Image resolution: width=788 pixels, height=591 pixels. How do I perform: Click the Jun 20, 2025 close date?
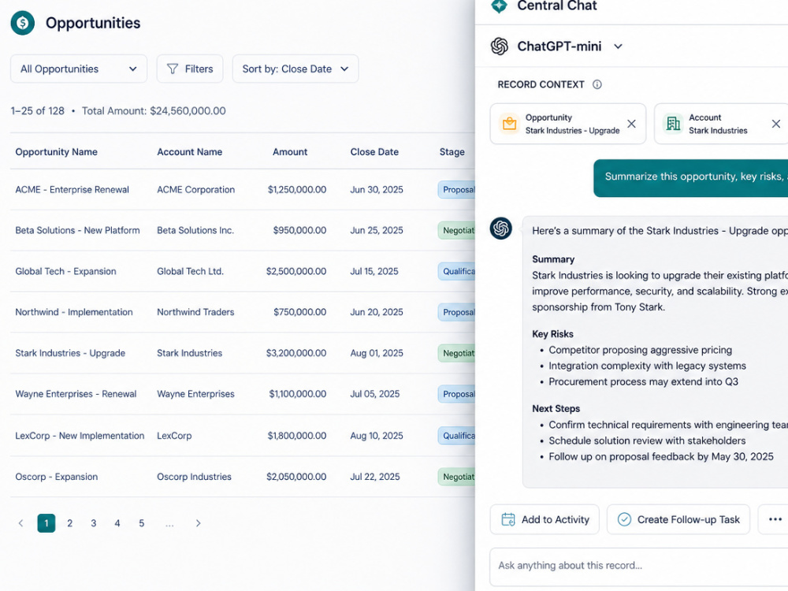tap(377, 312)
